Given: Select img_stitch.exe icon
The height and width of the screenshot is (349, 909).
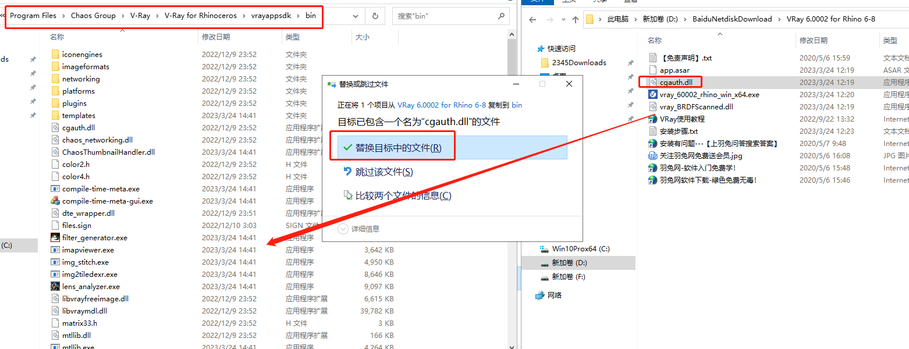Looking at the screenshot, I should [55, 262].
